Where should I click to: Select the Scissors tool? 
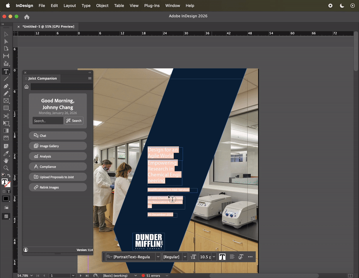click(x=6, y=116)
